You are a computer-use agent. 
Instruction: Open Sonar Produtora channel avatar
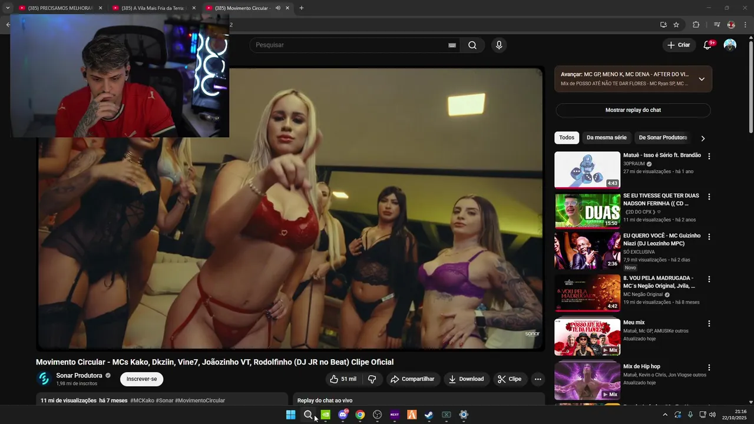point(44,379)
